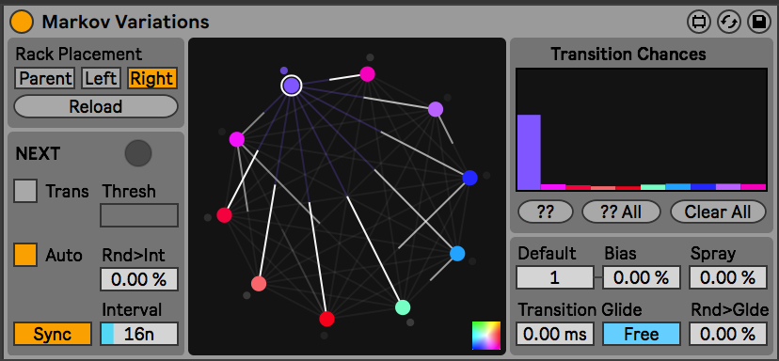Click the show/hide device view icon
779x361 pixels.
coord(699,23)
